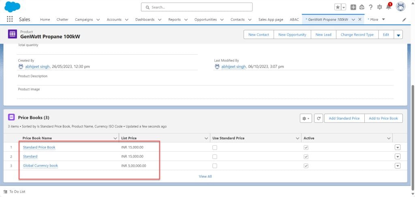Expand more actions next to Edit button
The width and height of the screenshot is (415, 197).
(398, 35)
